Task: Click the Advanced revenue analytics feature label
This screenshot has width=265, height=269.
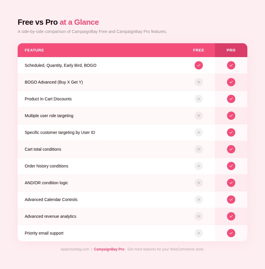Action: coord(50,216)
